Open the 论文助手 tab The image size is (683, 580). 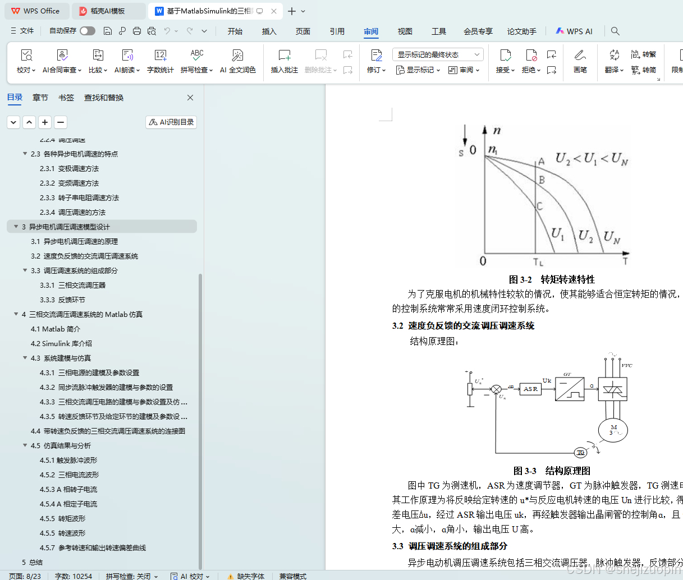(x=522, y=31)
